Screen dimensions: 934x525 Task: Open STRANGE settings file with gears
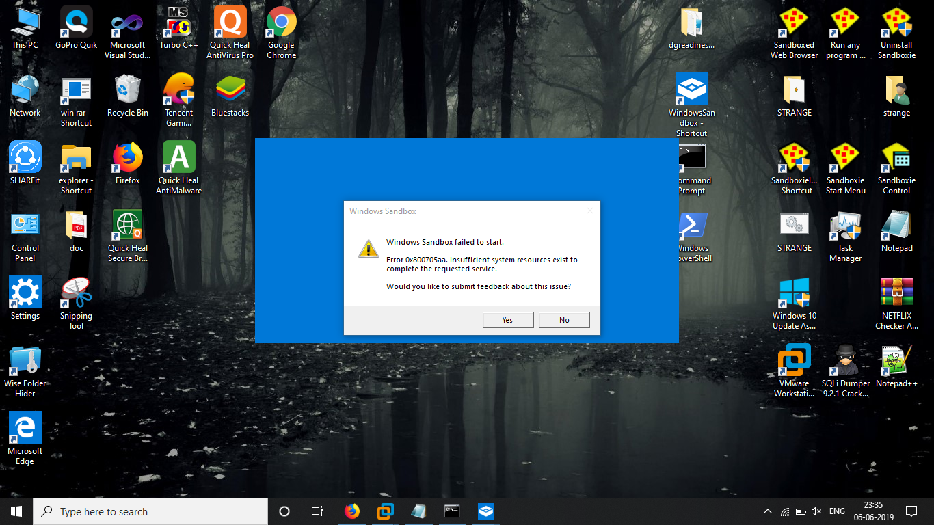click(795, 232)
